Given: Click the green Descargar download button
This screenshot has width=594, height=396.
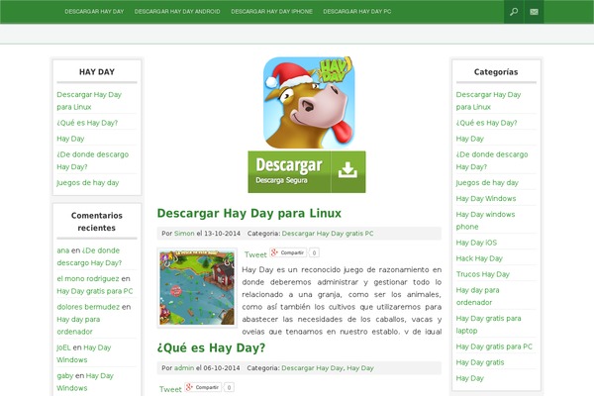Looking at the screenshot, I should point(307,172).
